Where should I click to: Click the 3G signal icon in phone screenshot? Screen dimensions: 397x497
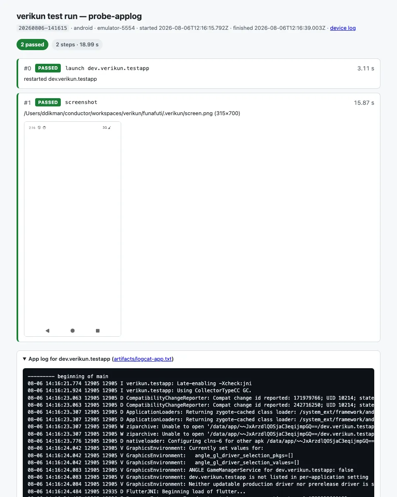(107, 128)
